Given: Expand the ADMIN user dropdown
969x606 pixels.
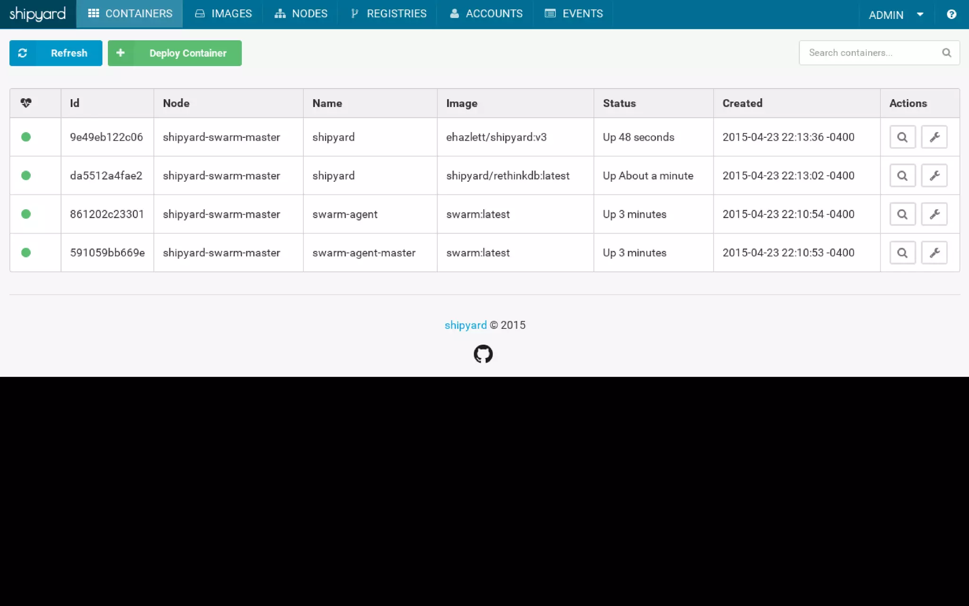Looking at the screenshot, I should [x=896, y=15].
